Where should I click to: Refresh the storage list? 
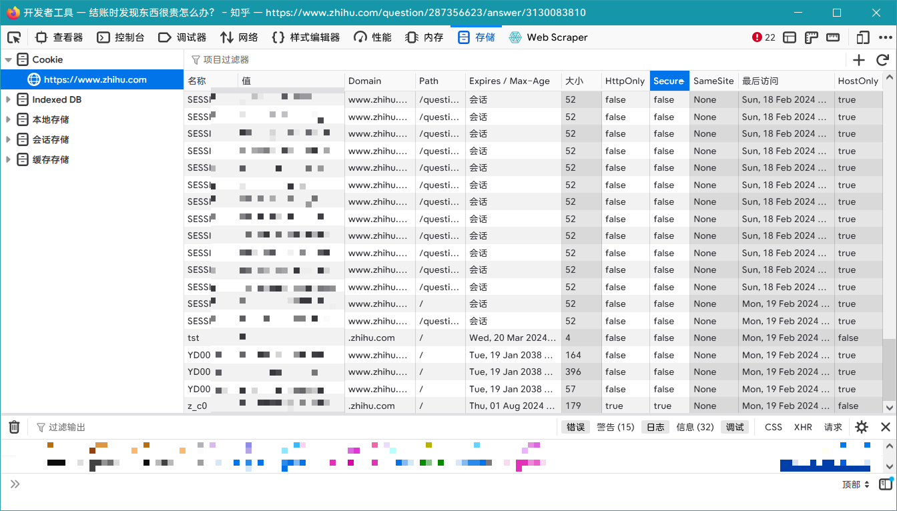[882, 60]
